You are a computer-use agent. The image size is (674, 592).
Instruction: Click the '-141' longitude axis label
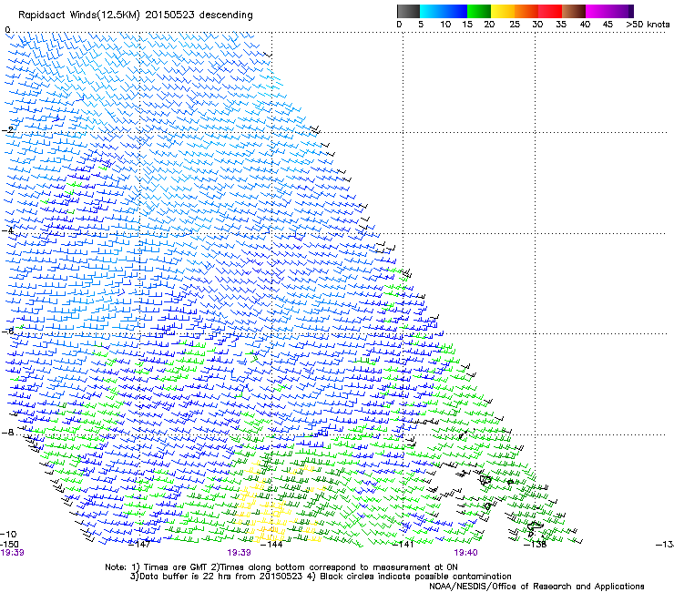[x=403, y=544]
